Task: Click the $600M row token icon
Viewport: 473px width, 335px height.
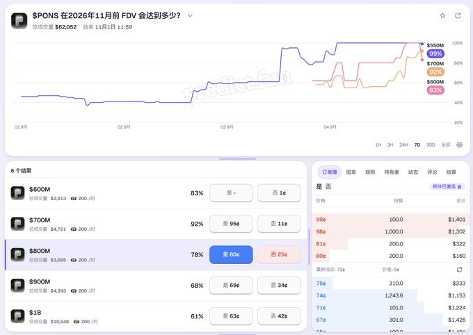Action: [x=17, y=193]
